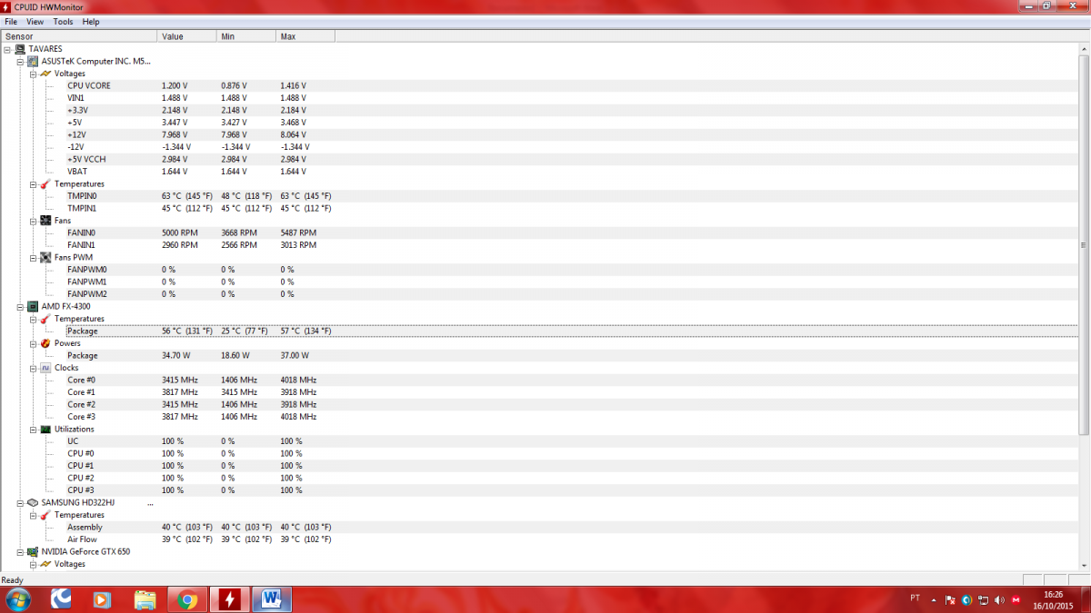Click the thermometer icon above the Assembly row

45,515
